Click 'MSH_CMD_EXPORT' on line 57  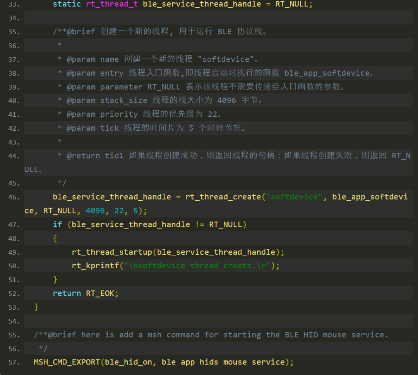pos(67,362)
